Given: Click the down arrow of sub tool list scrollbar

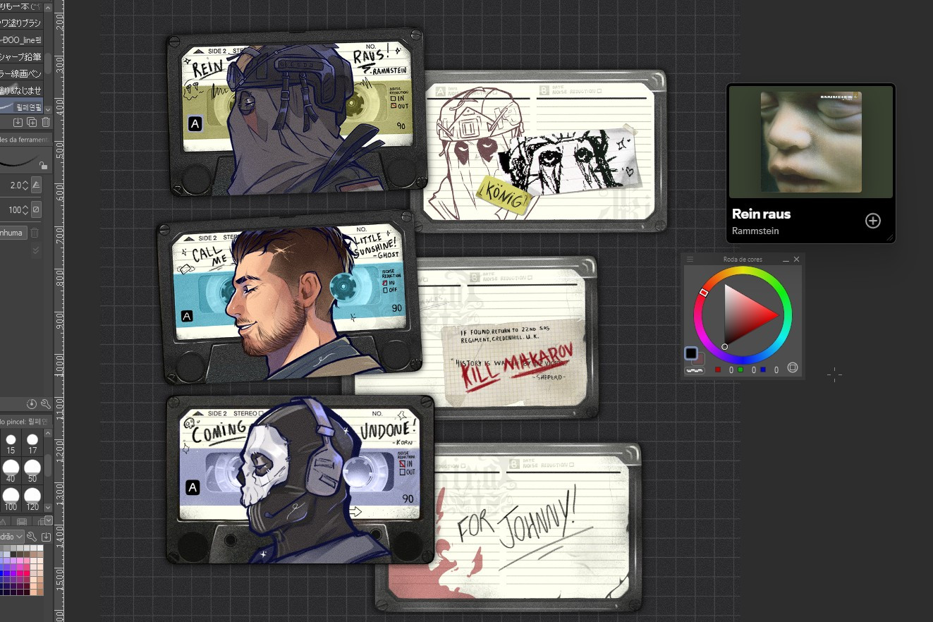Looking at the screenshot, I should pos(48,109).
